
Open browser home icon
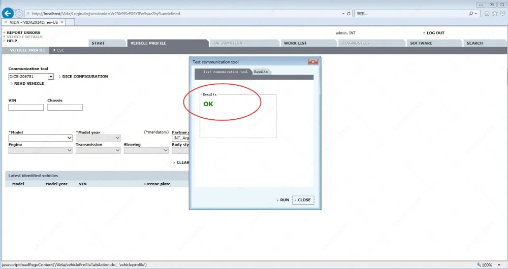click(487, 13)
